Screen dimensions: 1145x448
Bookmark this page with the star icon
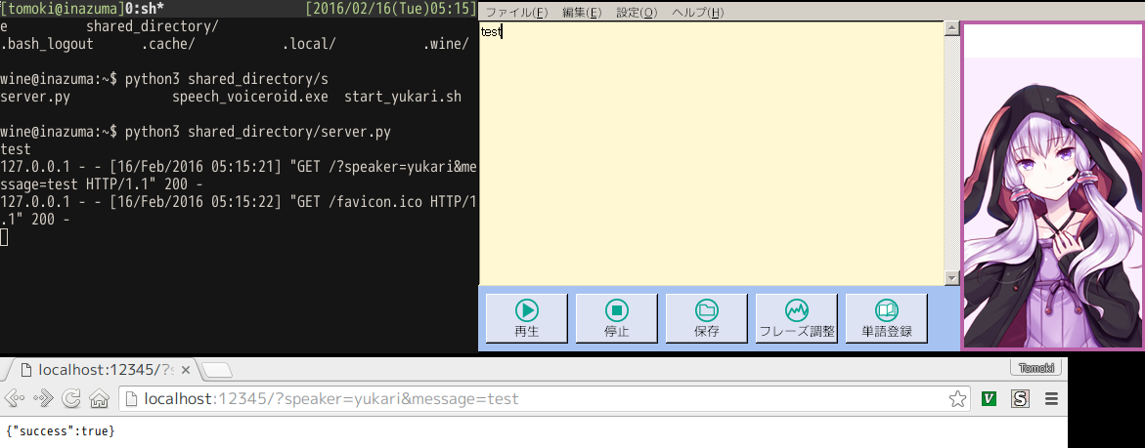[956, 398]
